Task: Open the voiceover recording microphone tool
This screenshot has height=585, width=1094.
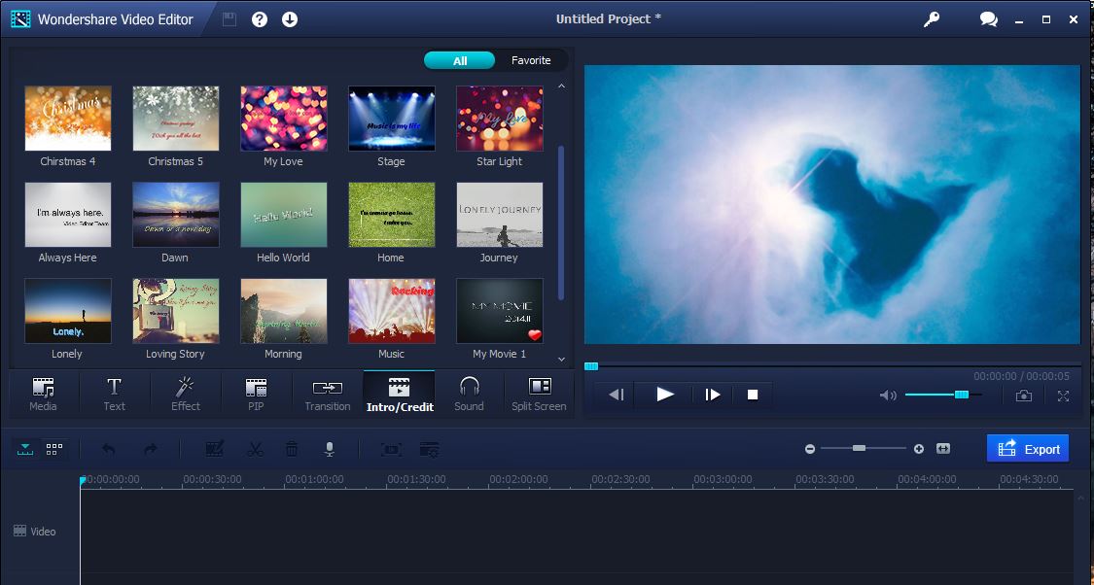Action: click(329, 448)
